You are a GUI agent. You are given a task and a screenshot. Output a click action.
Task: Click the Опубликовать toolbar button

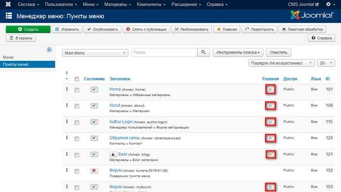102,29
